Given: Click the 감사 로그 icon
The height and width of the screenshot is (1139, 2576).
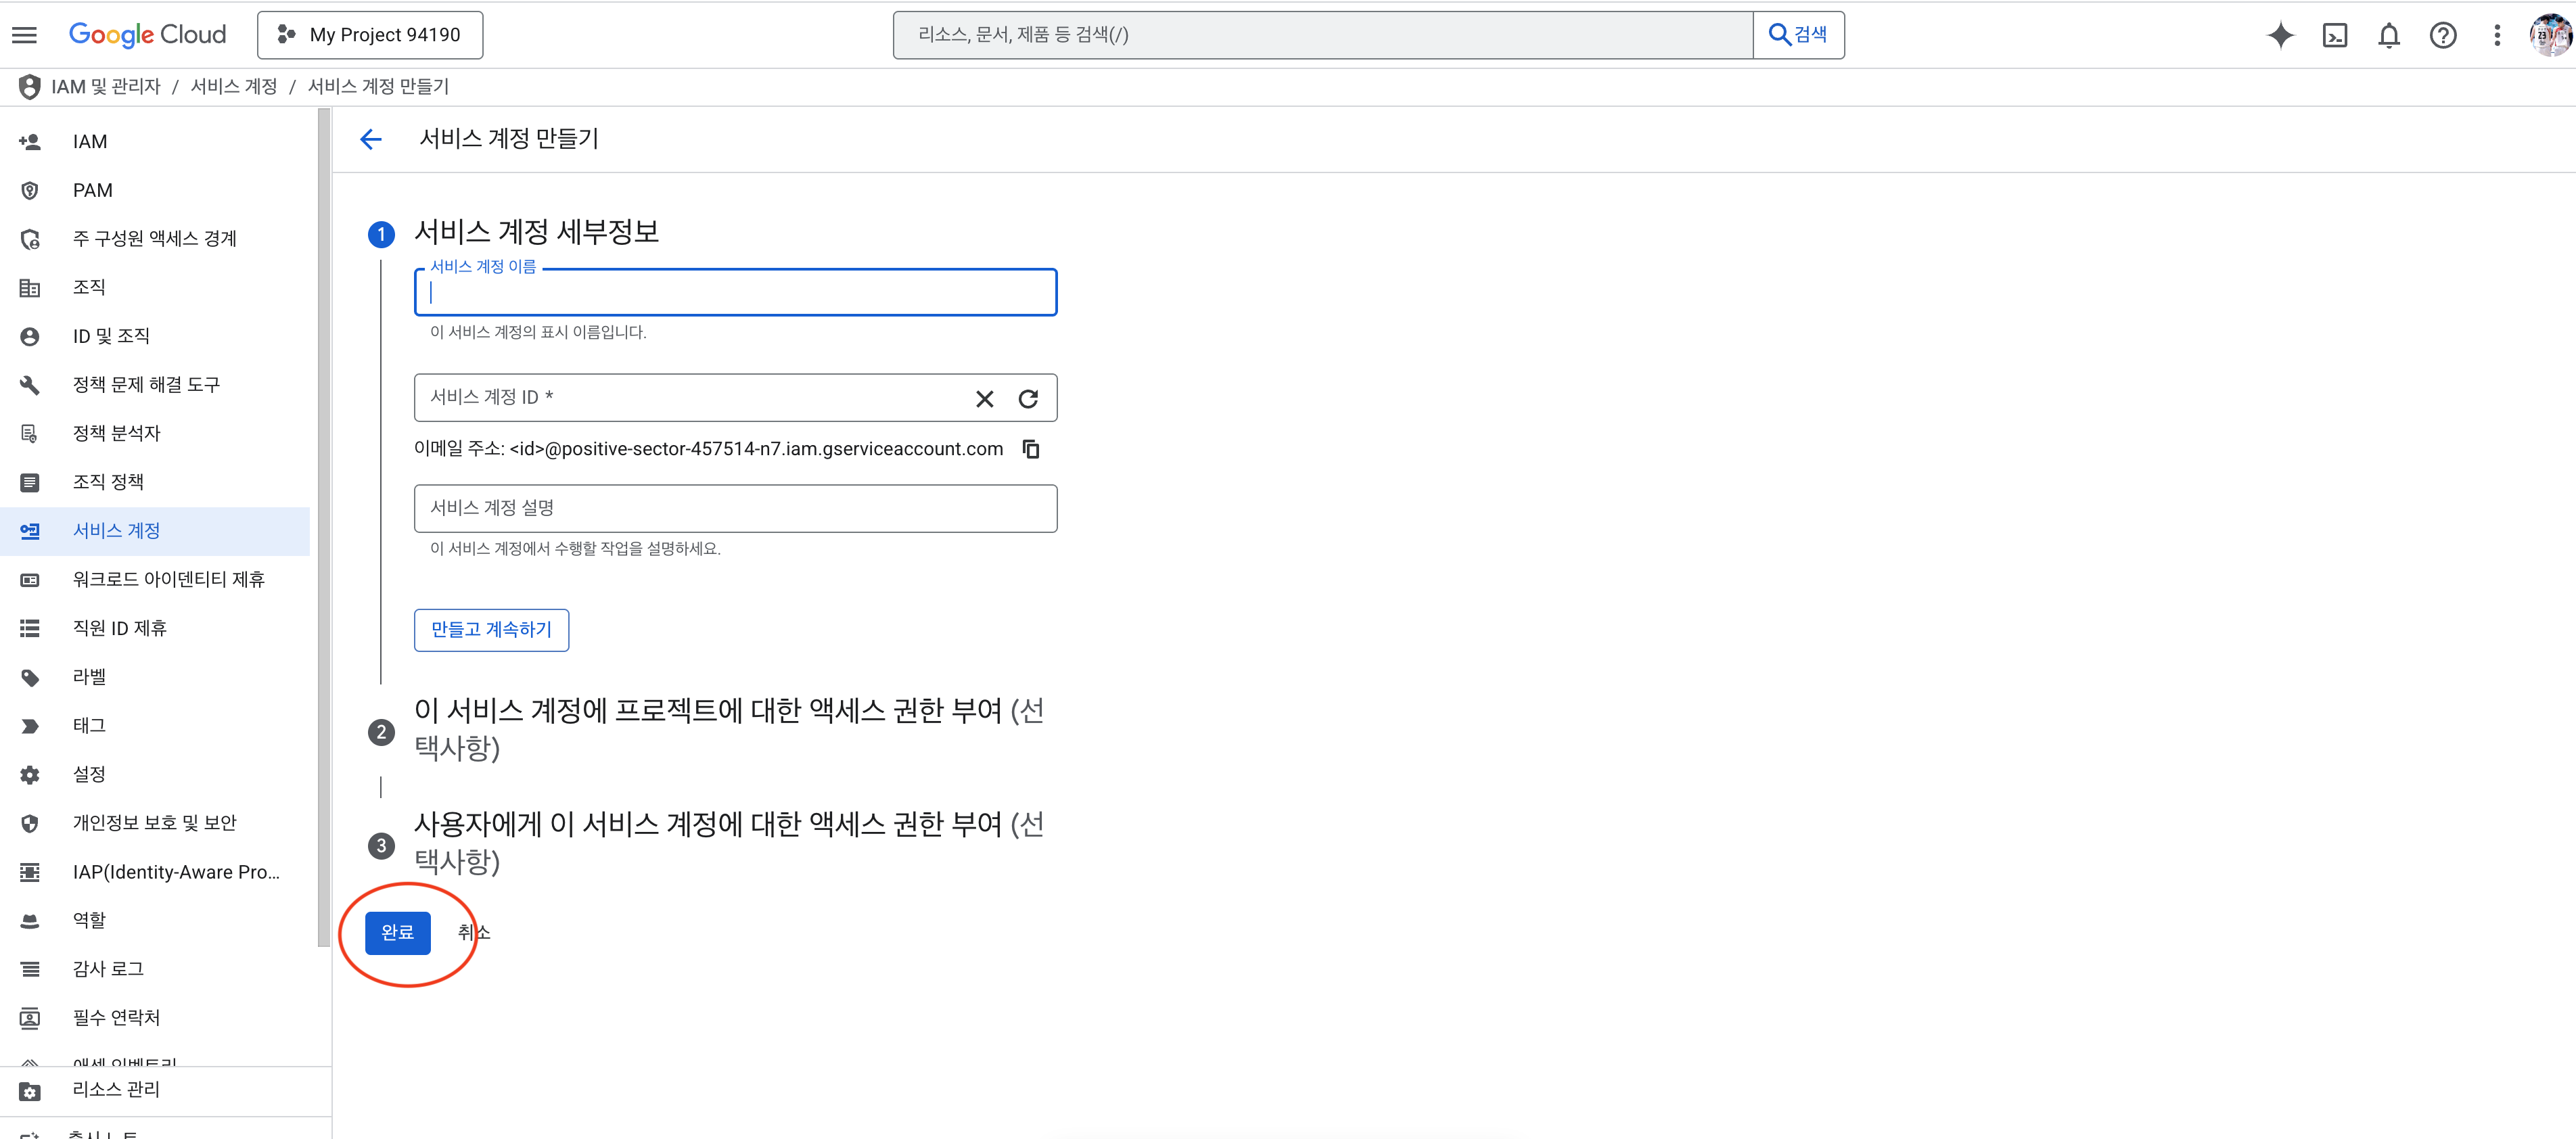Looking at the screenshot, I should (30, 969).
